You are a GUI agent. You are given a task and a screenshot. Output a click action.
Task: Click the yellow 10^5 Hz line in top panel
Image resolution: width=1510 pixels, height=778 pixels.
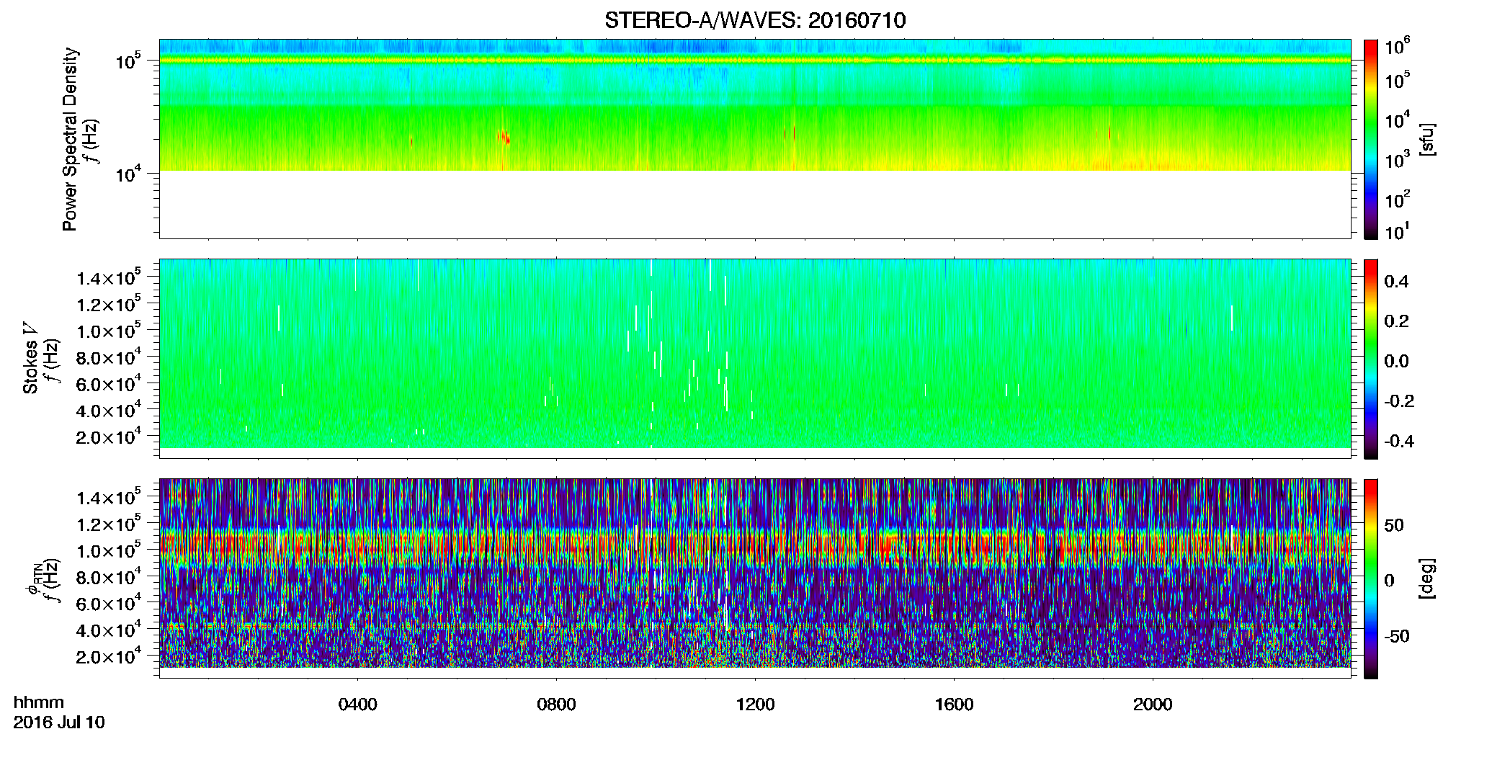pos(755,61)
